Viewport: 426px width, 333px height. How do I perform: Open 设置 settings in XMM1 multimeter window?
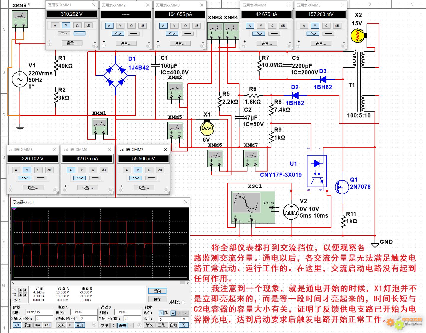click(72, 43)
